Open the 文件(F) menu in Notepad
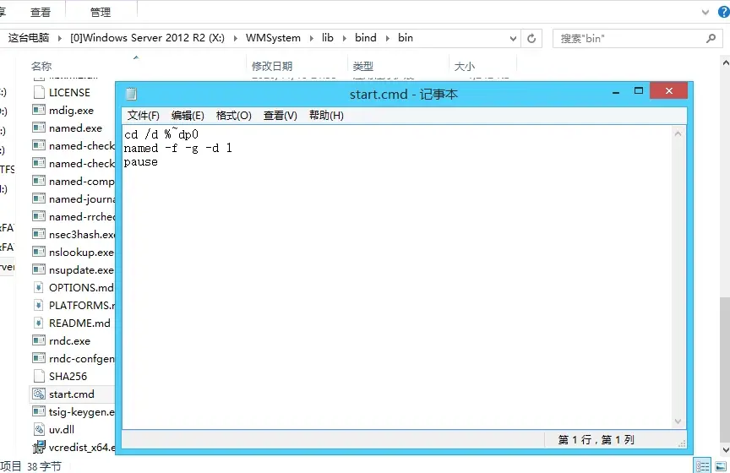This screenshot has width=730, height=473. 144,116
